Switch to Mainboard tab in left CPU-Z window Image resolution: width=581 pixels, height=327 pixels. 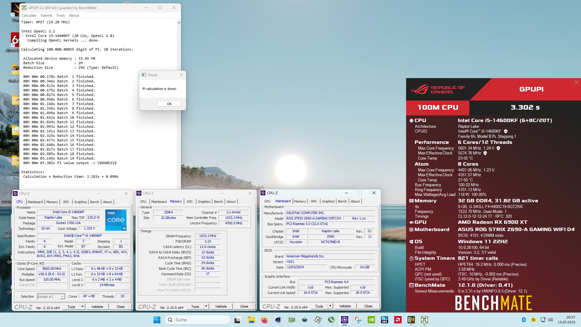35,202
